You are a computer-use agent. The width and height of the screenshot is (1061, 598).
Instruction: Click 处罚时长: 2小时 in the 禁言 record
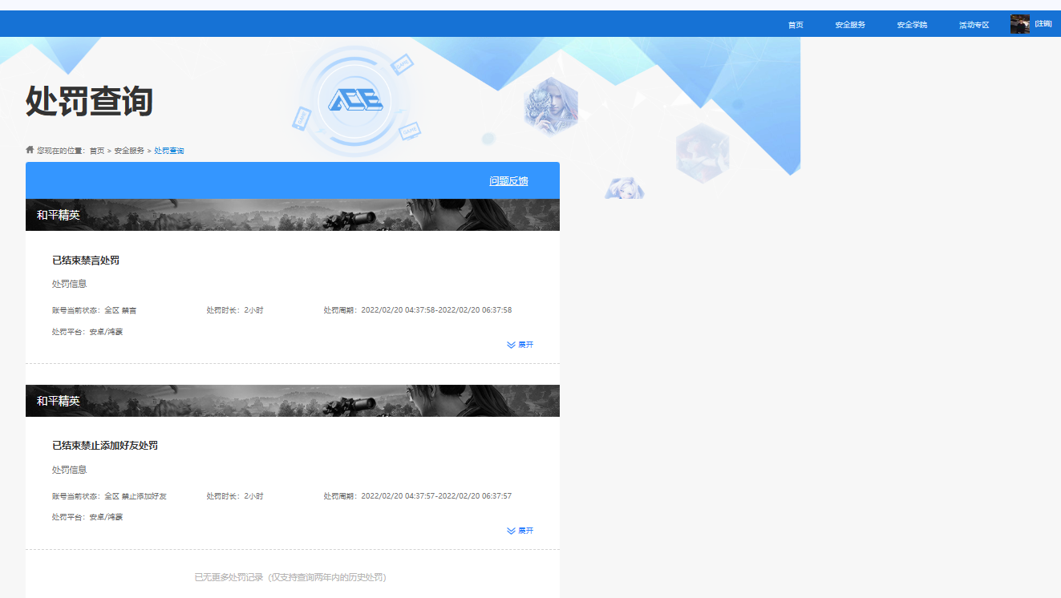click(x=235, y=310)
